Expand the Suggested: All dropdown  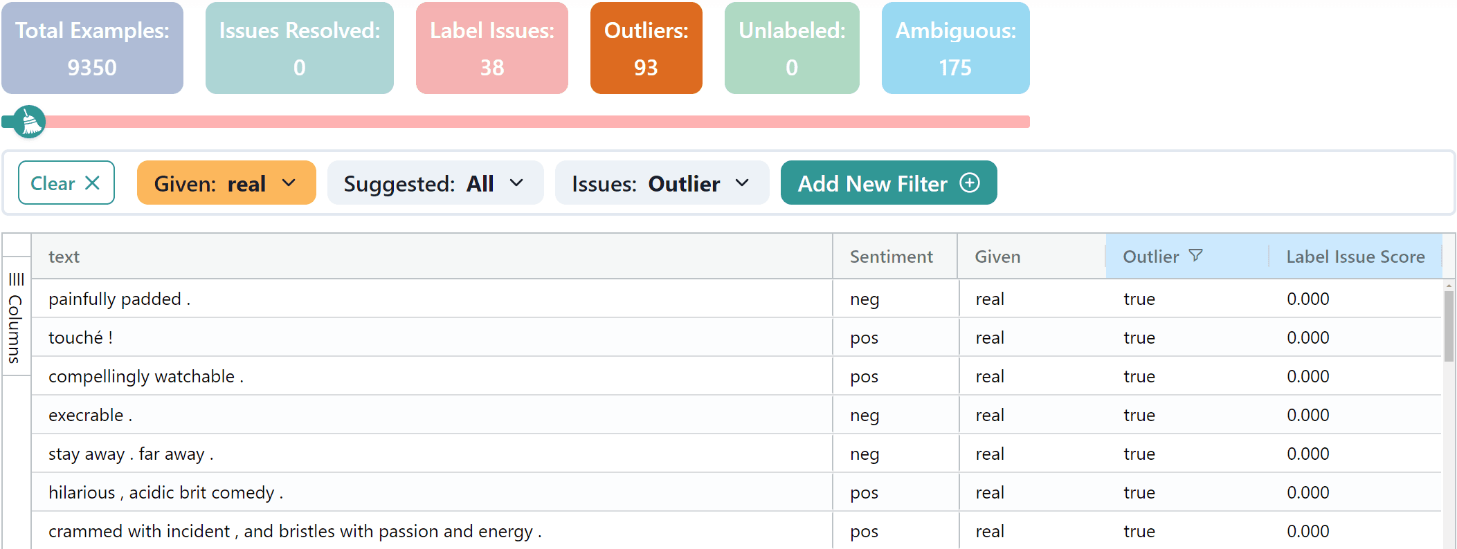point(435,183)
